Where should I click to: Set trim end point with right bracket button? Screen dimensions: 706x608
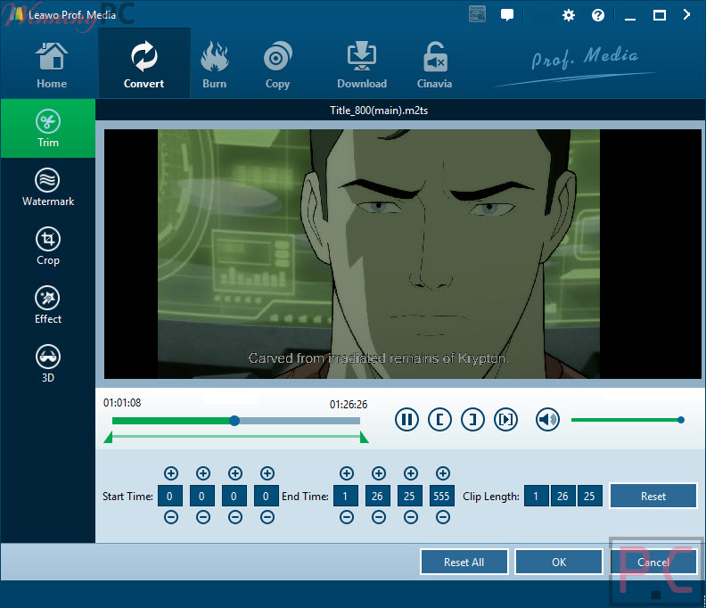[x=472, y=420]
